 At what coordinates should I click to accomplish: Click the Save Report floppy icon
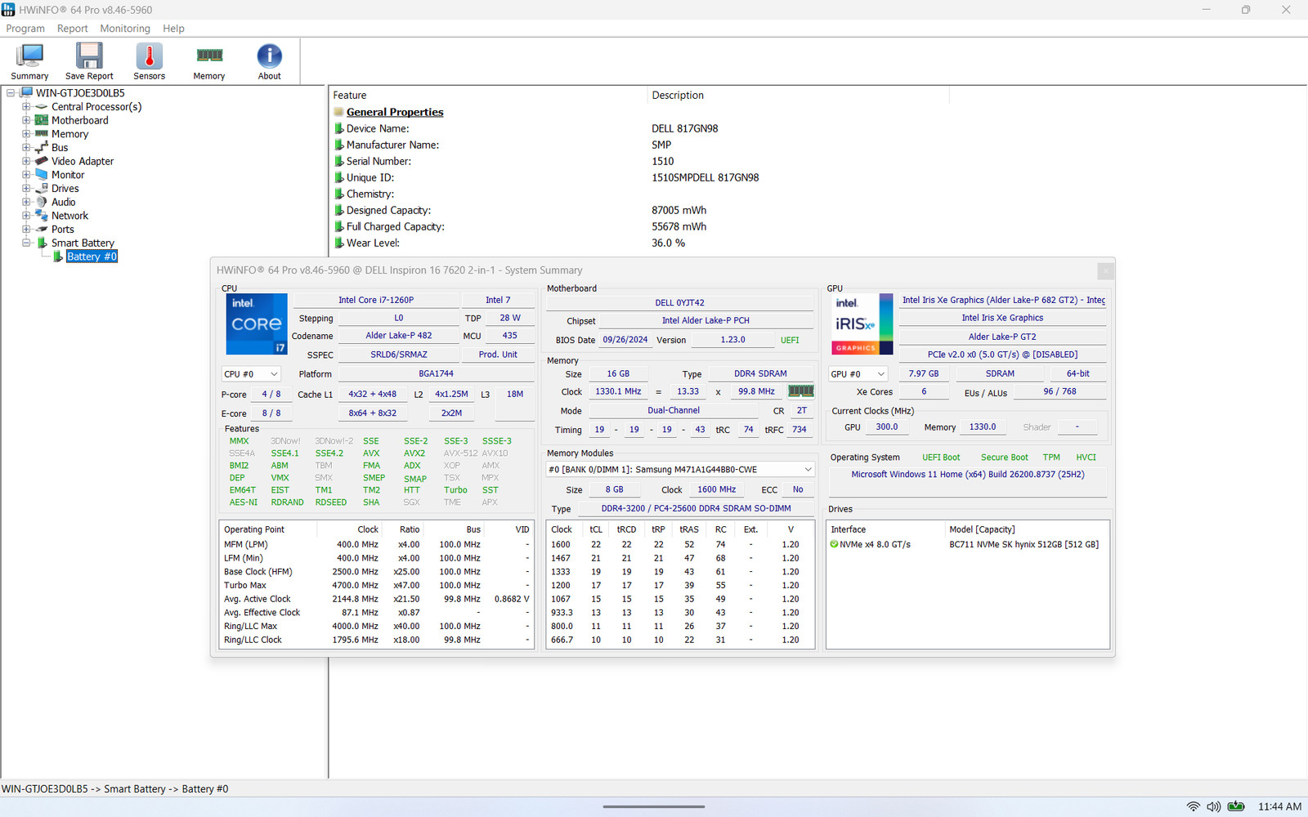89,56
